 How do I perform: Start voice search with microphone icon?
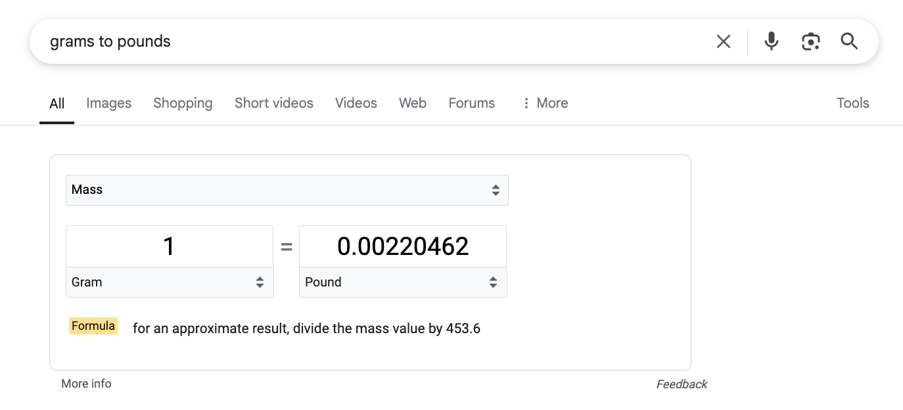(771, 41)
